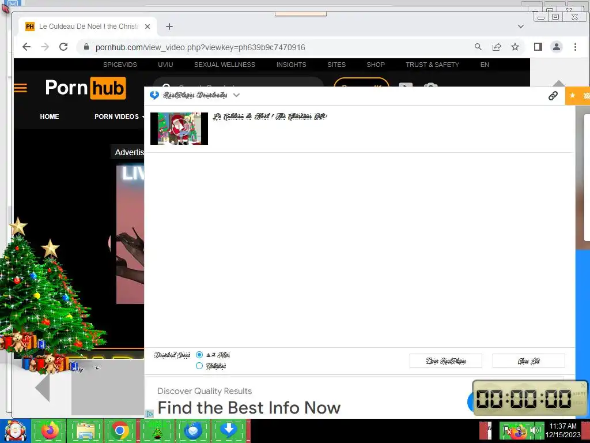Open the zoom magnifier in the address bar

[x=478, y=47]
